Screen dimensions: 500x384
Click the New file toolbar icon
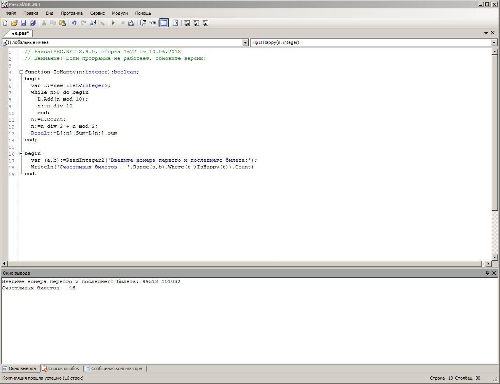5,23
